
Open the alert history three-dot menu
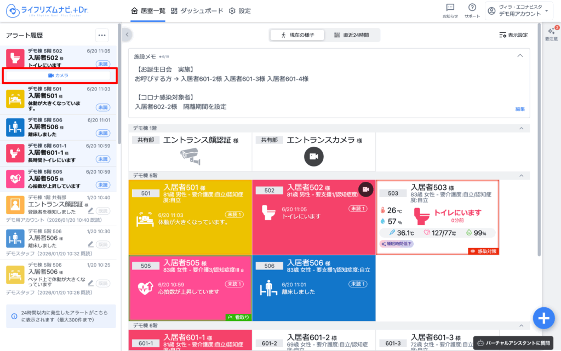[101, 35]
